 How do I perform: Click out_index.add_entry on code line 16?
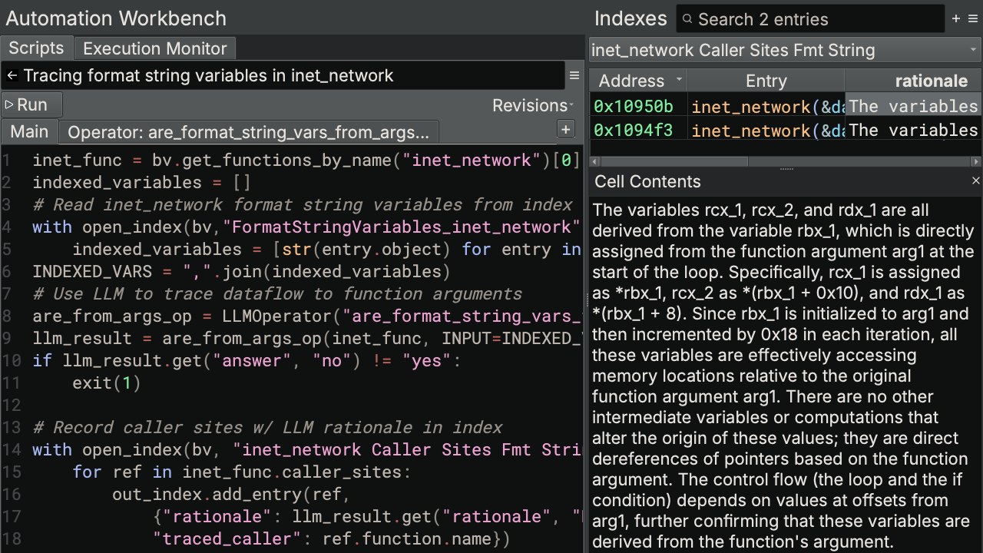tap(232, 494)
